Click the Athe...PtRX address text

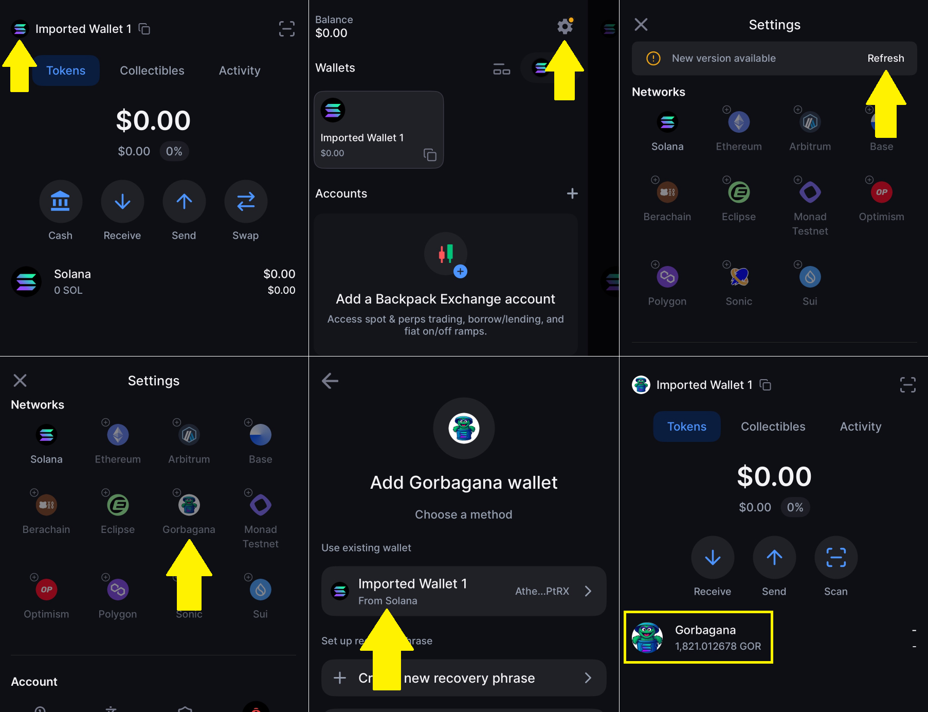tap(542, 591)
